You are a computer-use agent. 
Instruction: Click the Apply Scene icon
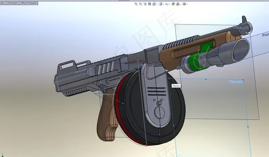pos(178,4)
